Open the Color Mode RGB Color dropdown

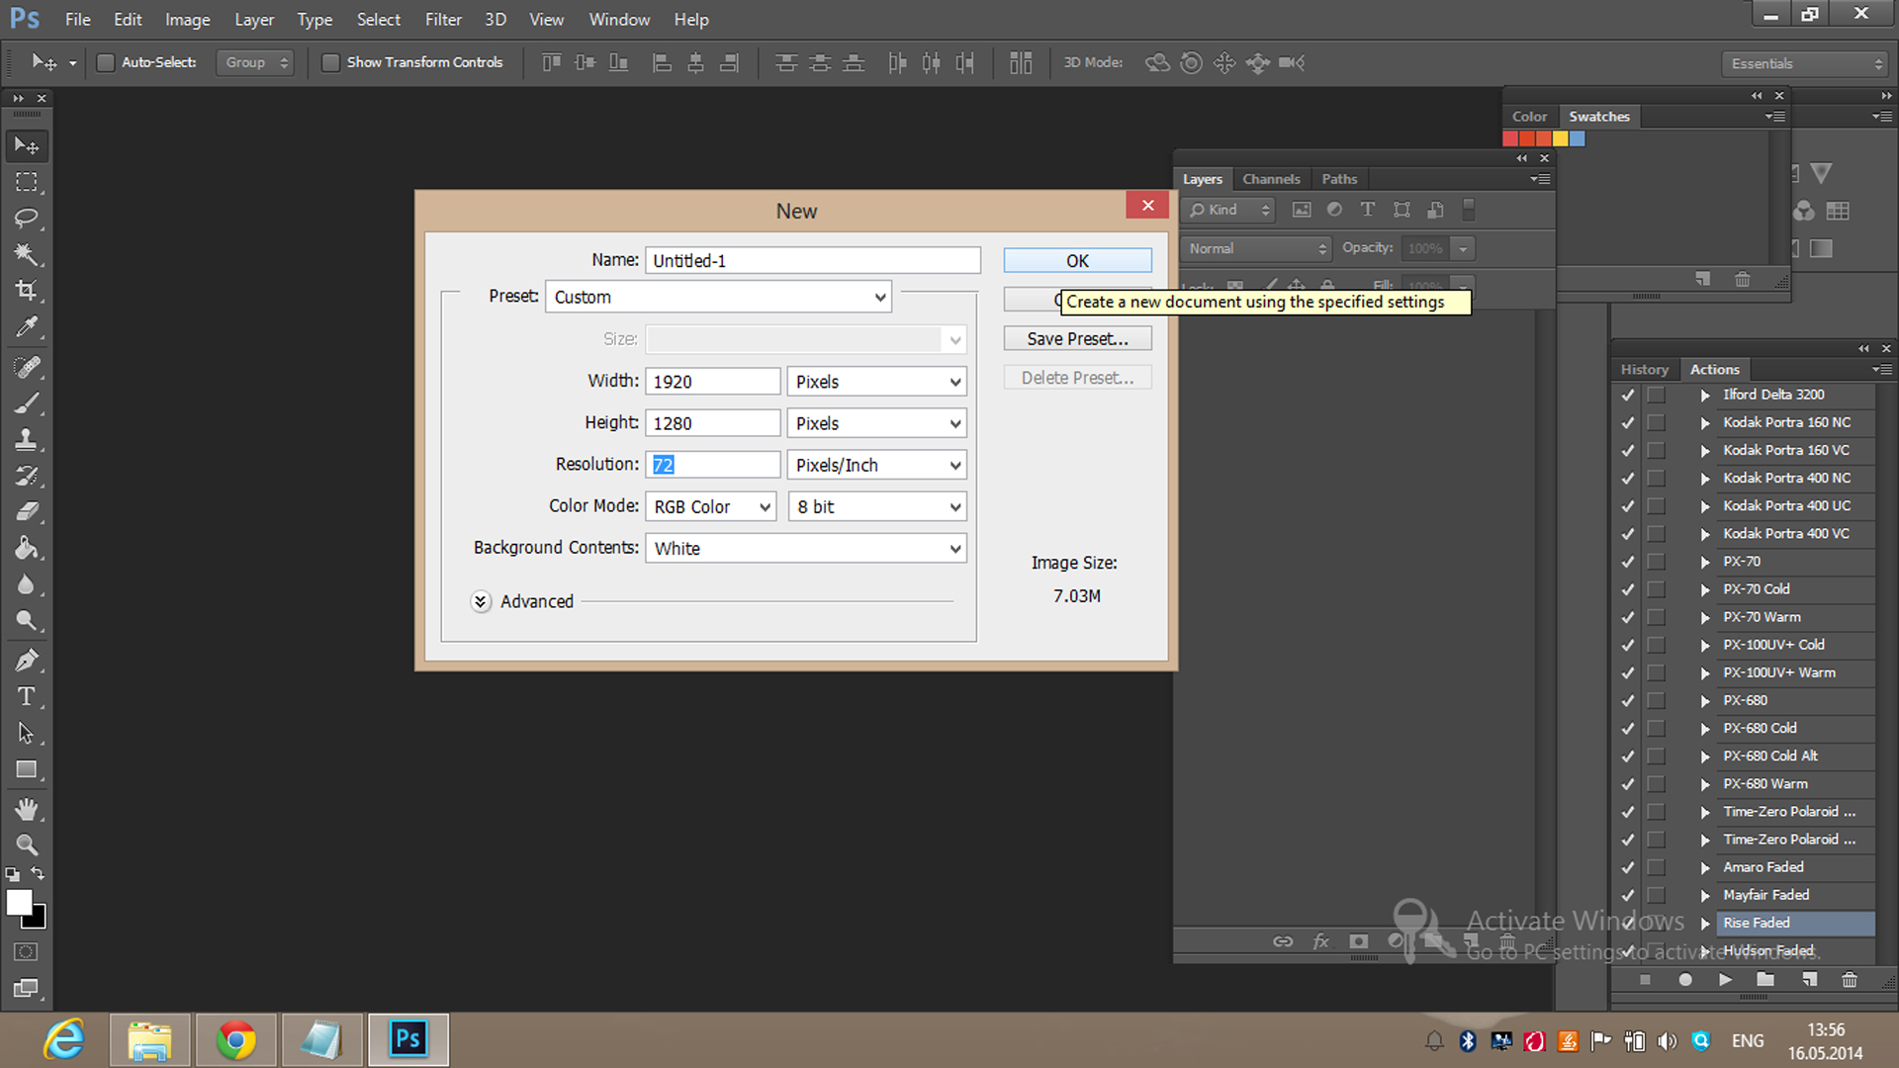pos(711,506)
